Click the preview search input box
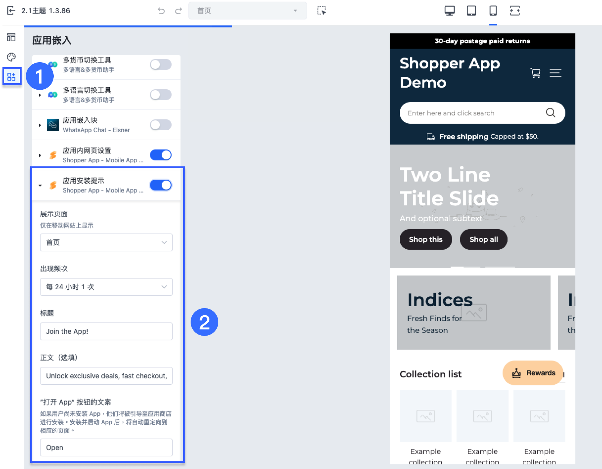The width and height of the screenshot is (602, 469). point(482,113)
